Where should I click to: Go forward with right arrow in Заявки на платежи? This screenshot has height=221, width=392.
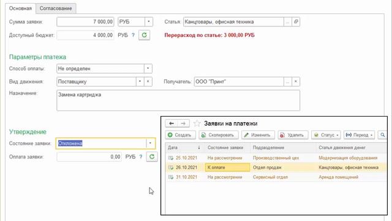183,123
